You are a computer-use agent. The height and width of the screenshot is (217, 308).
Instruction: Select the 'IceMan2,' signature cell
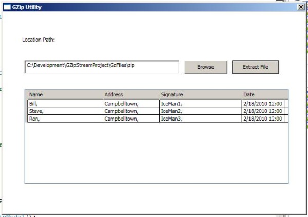click(x=201, y=111)
